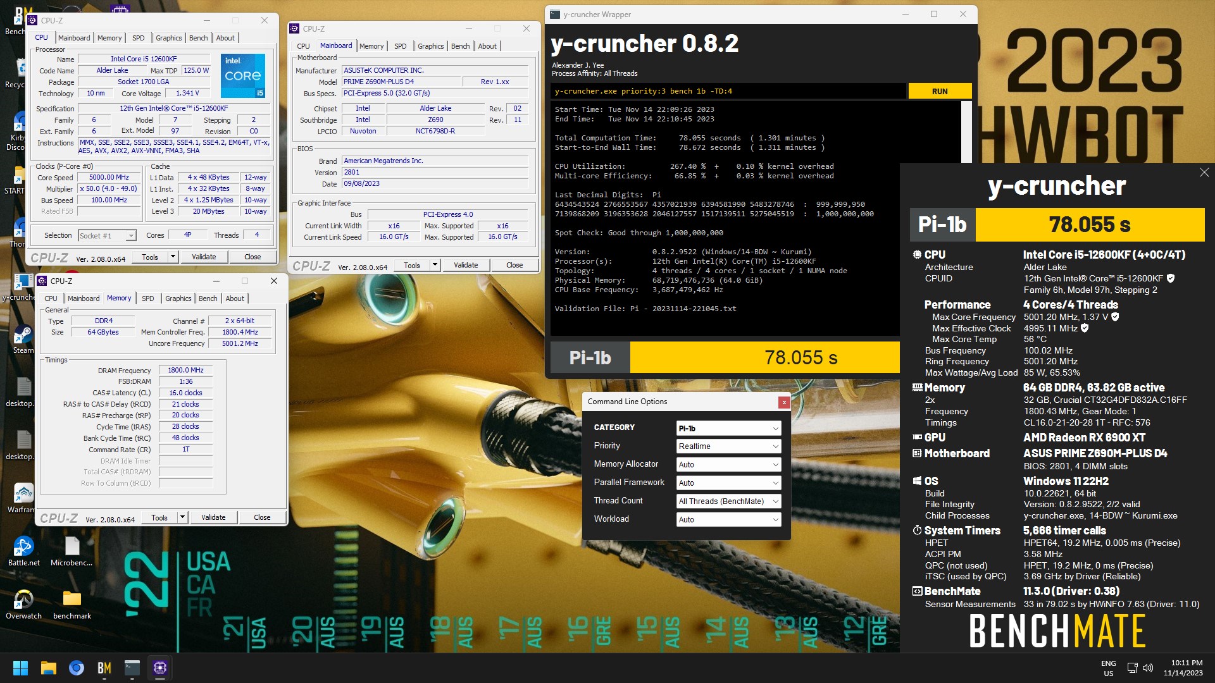Click the Core Speed 5000.00 MHz value
The width and height of the screenshot is (1215, 683).
tap(109, 178)
